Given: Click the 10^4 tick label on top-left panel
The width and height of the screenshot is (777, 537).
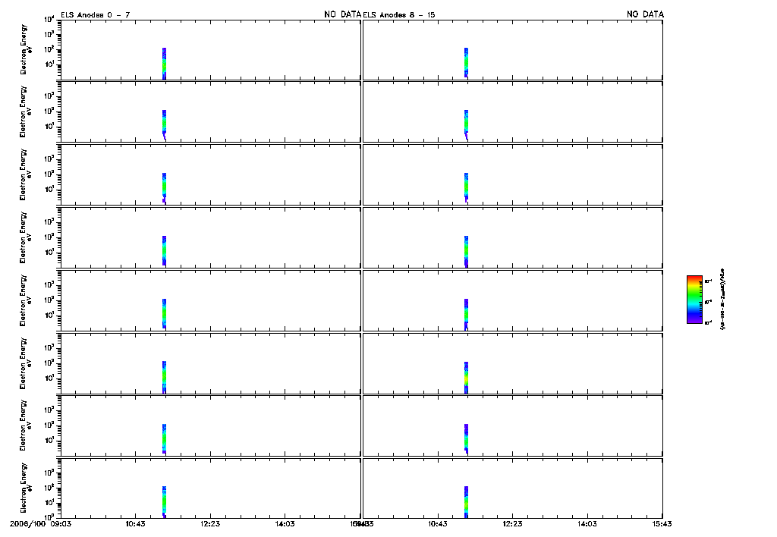Looking at the screenshot, I should tap(49, 19).
